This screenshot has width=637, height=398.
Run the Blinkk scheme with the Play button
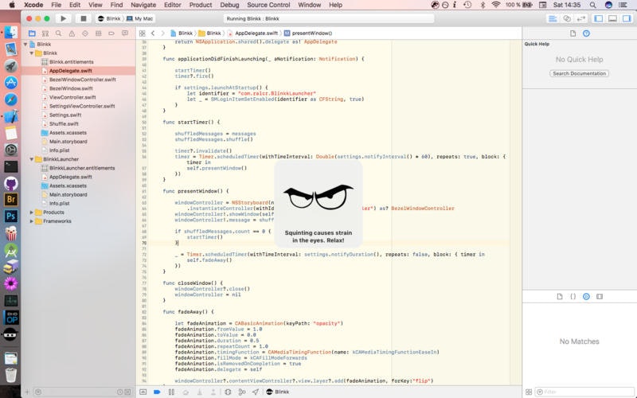click(x=63, y=18)
